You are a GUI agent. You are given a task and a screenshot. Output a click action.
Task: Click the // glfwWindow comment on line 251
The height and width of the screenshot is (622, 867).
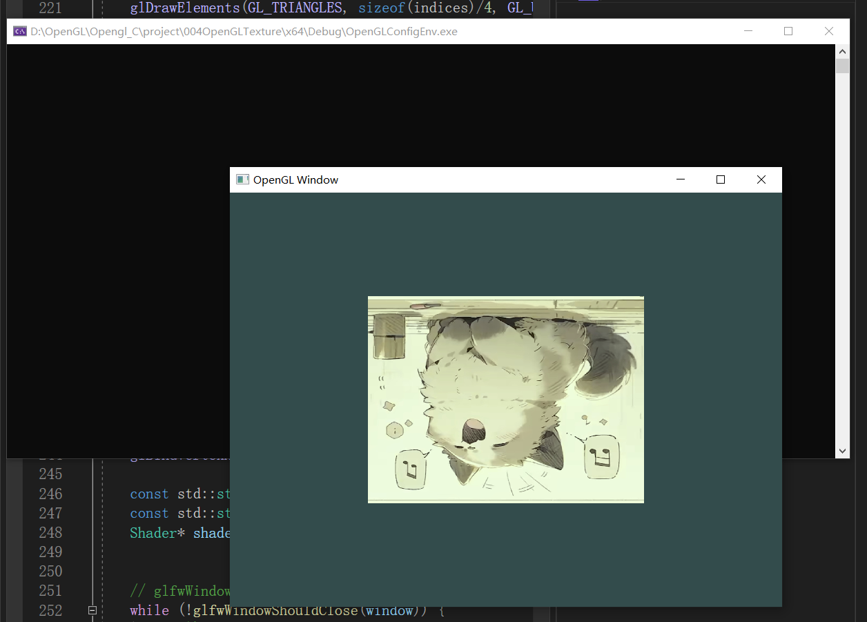click(x=180, y=590)
